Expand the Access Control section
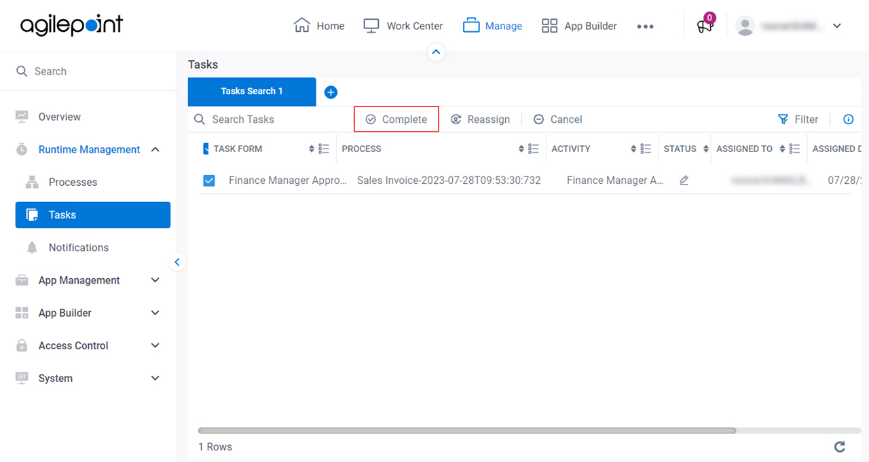This screenshot has height=462, width=869. [x=155, y=345]
